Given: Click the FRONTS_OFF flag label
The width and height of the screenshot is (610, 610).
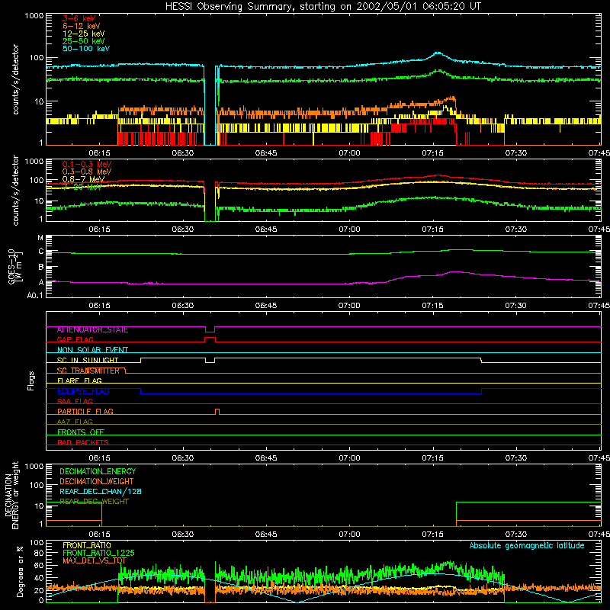Looking at the screenshot, I should (x=81, y=432).
